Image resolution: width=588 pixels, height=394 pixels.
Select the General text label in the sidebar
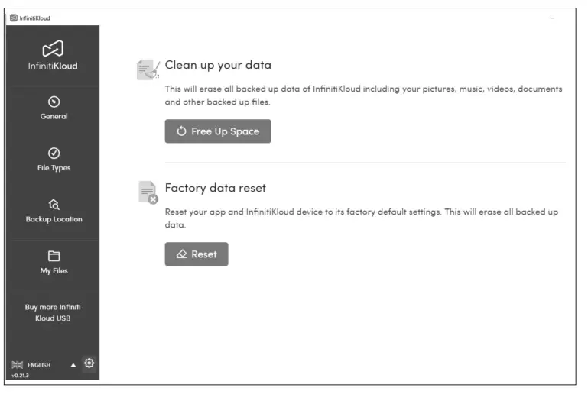54,117
